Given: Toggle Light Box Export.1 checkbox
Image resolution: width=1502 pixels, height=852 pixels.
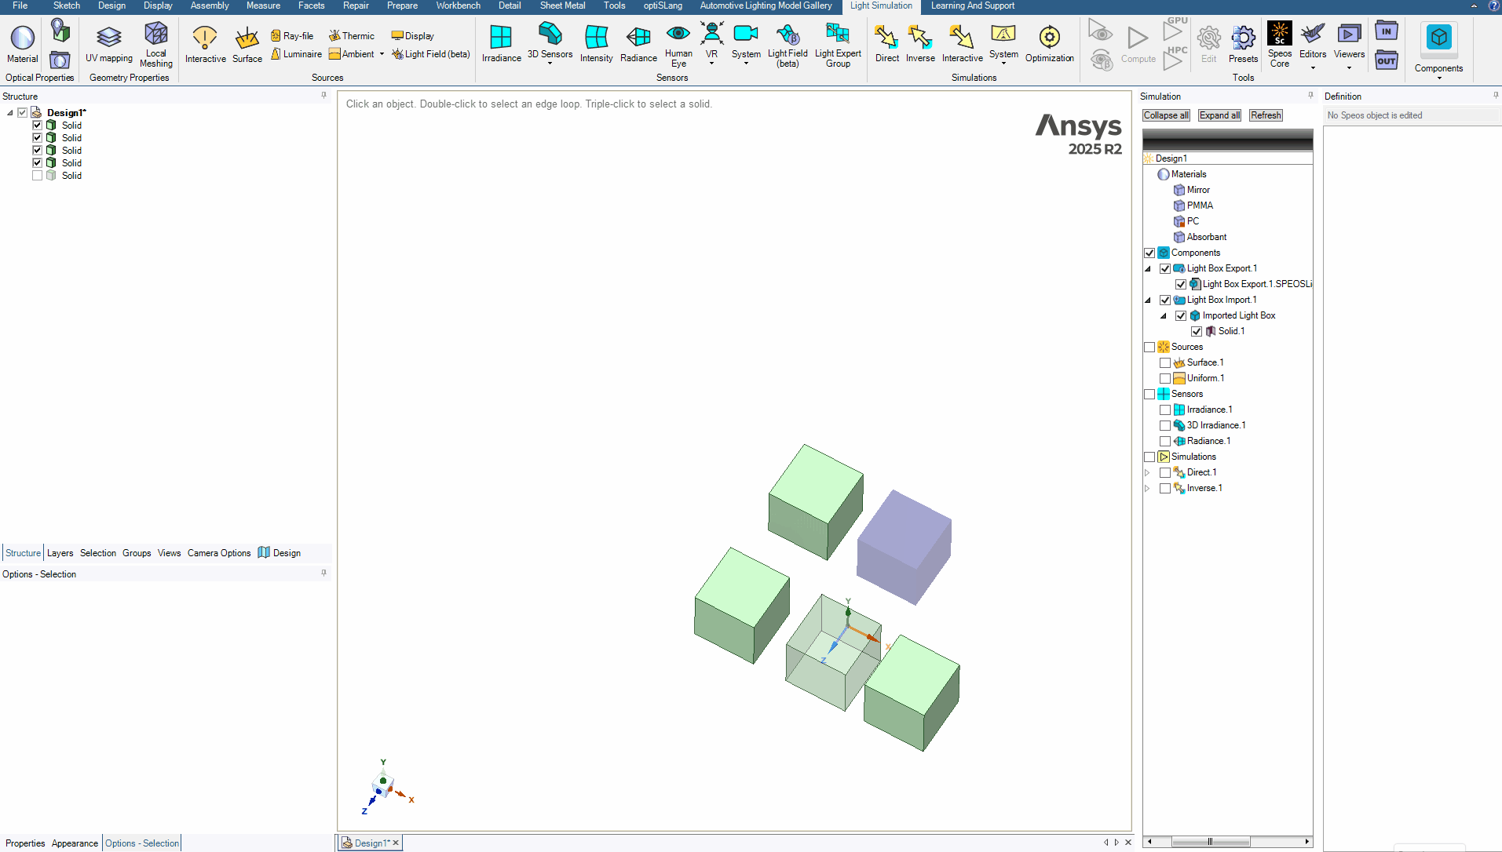Looking at the screenshot, I should tap(1165, 268).
